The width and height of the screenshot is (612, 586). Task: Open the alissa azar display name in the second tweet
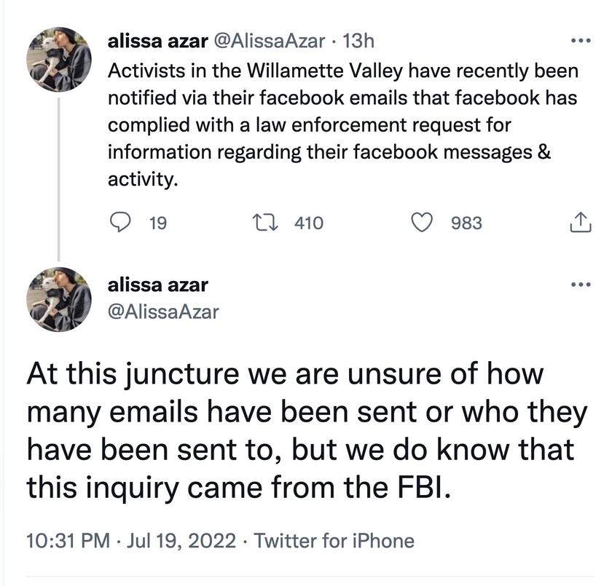pyautogui.click(x=157, y=285)
